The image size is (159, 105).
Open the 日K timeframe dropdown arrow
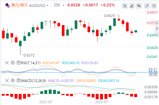coord(64,6)
